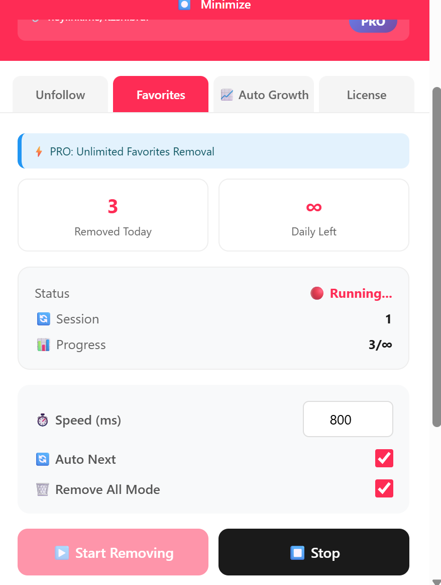Click the Progress bar chart icon
The height and width of the screenshot is (585, 441).
pyautogui.click(x=43, y=345)
